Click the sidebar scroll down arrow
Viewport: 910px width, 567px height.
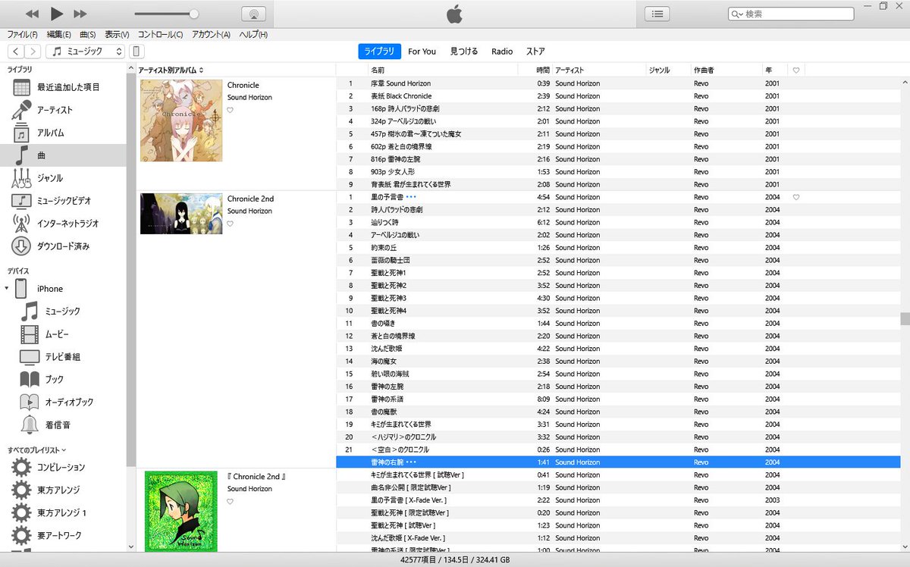click(x=131, y=546)
